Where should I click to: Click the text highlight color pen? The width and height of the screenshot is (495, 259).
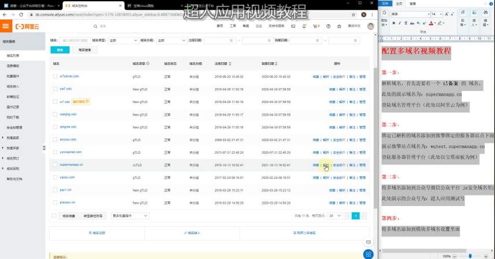440,23
